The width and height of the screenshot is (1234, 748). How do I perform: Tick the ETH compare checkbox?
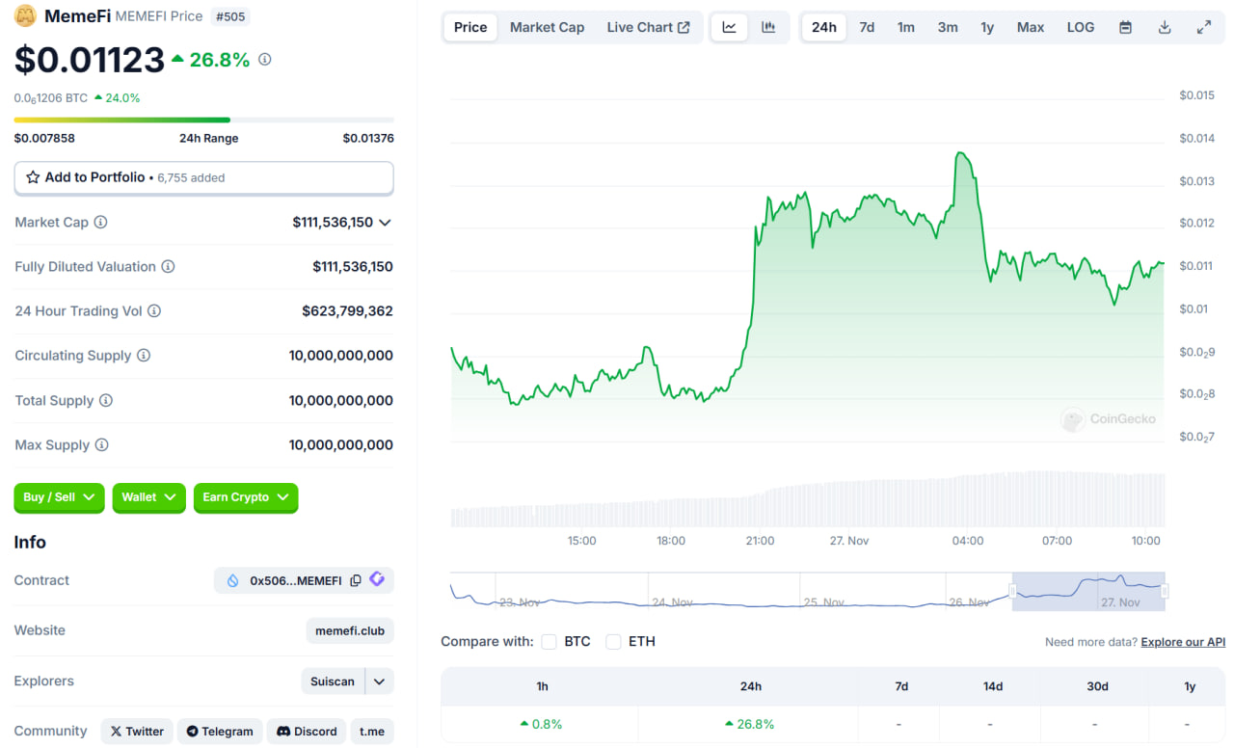[x=613, y=641]
